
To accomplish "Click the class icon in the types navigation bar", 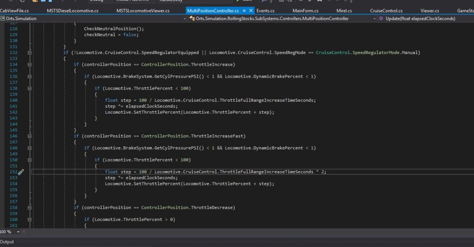I will point(192,19).
